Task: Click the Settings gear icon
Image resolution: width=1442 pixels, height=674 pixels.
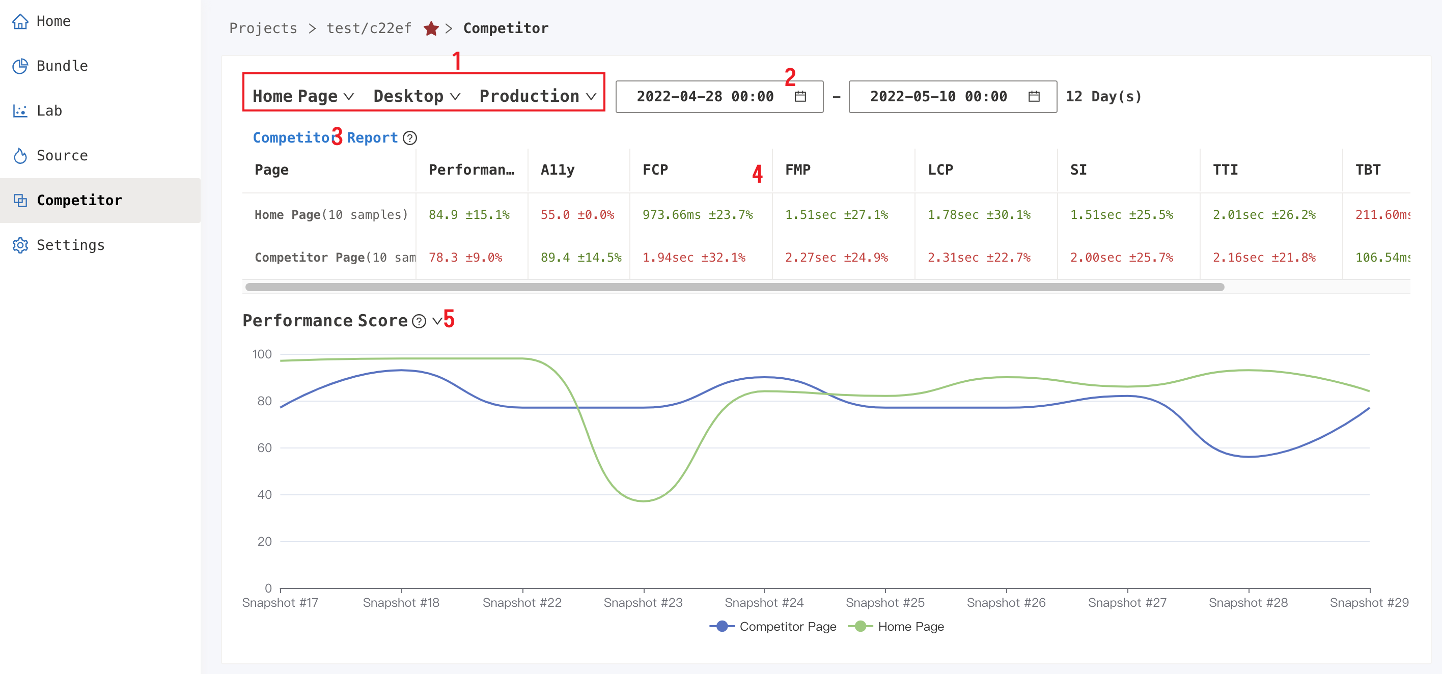Action: (20, 245)
